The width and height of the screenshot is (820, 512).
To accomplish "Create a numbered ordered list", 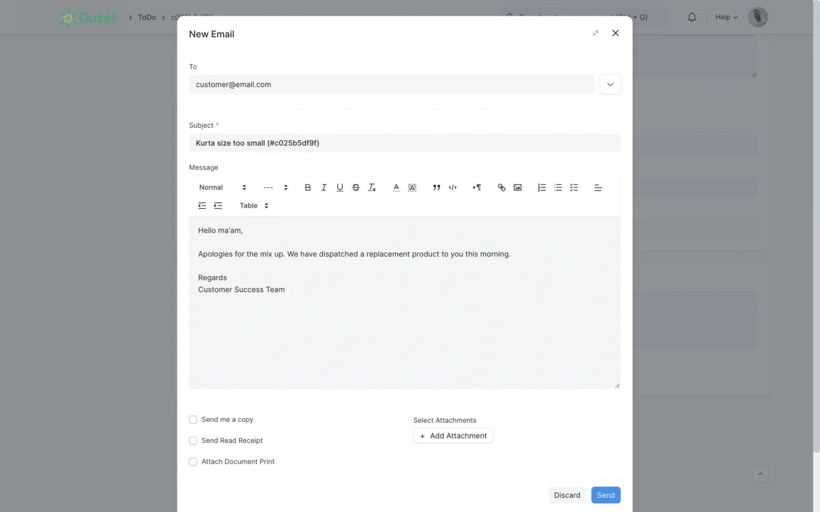I will [x=542, y=187].
